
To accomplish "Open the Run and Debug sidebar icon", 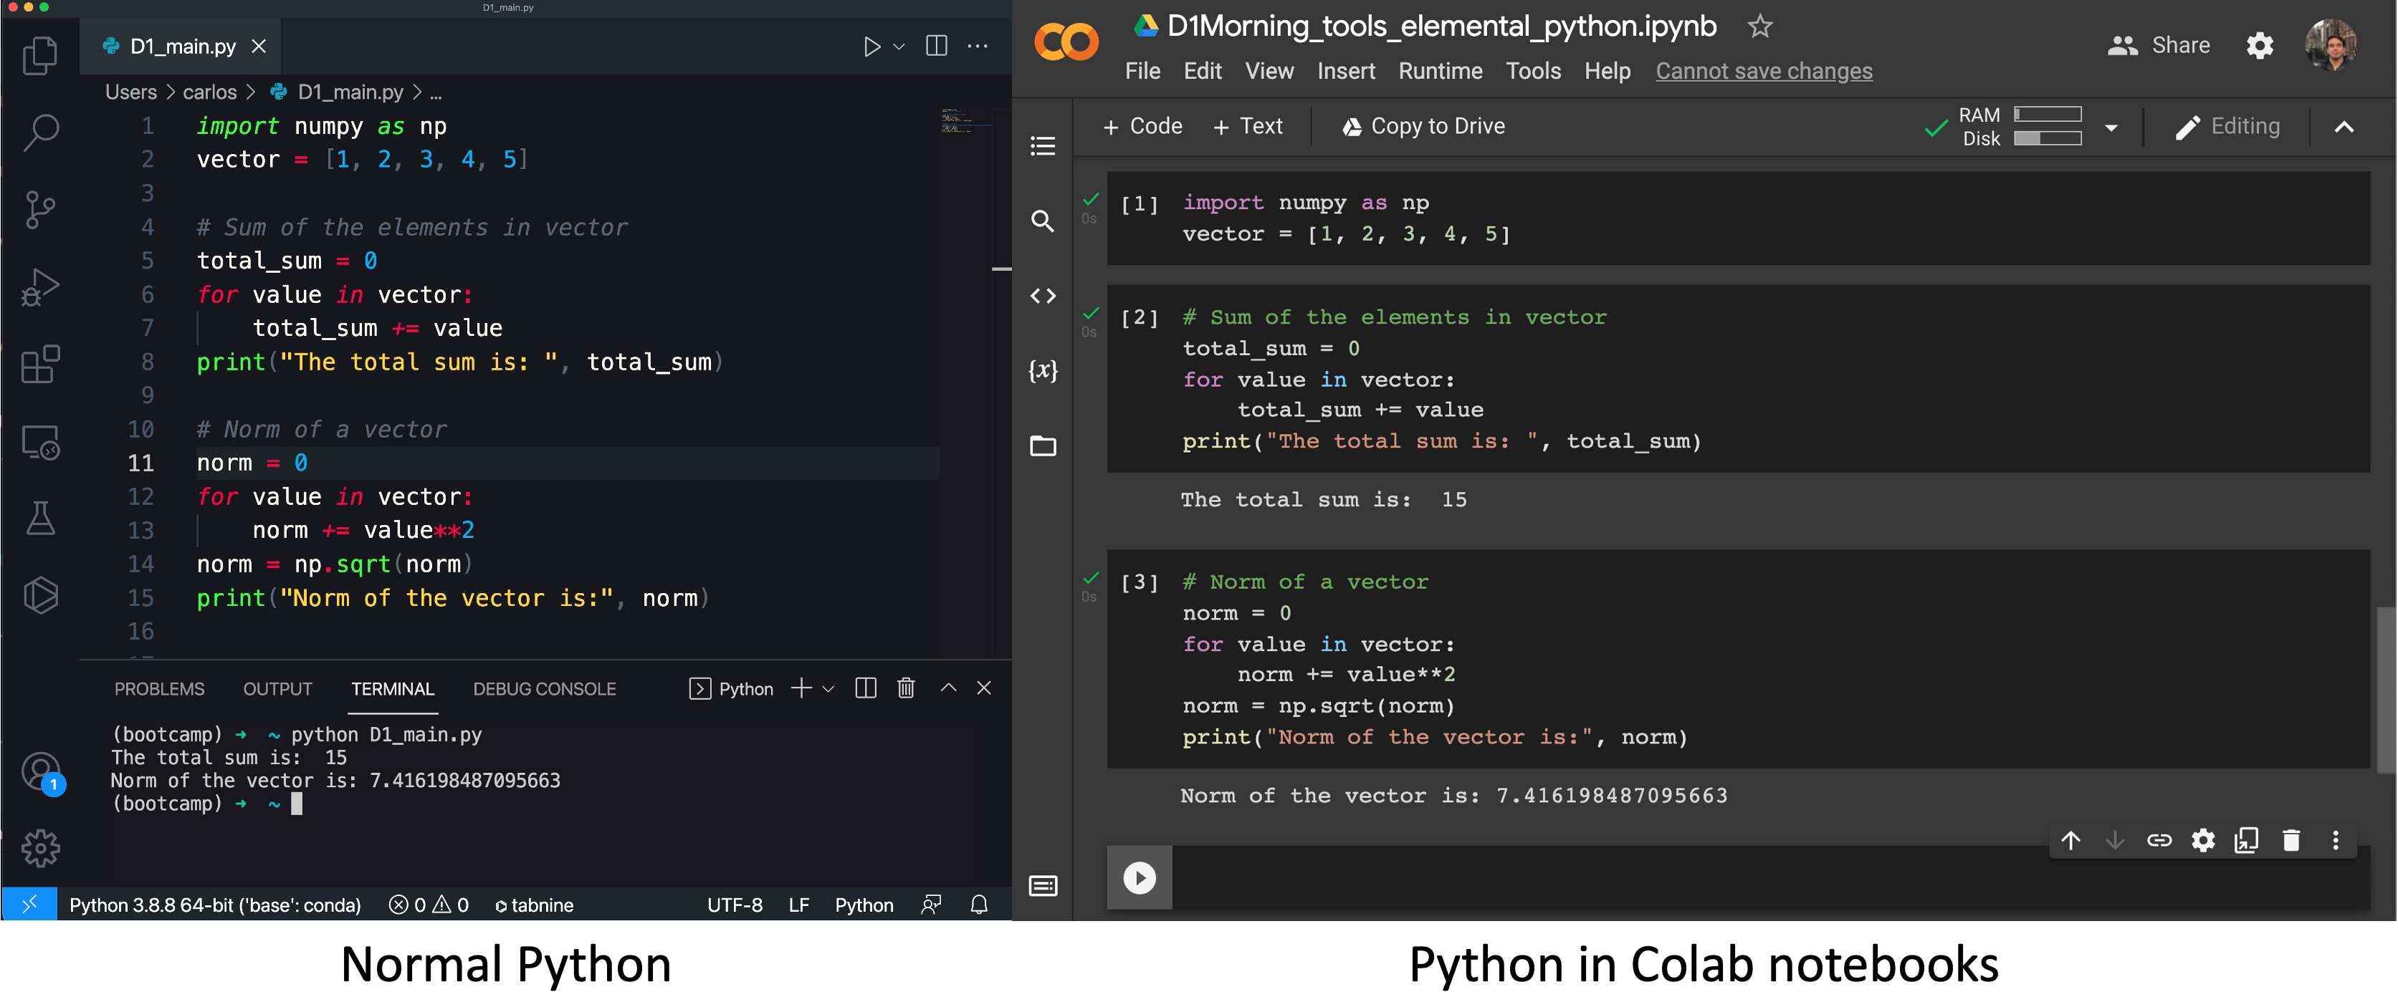I will pos(40,286).
